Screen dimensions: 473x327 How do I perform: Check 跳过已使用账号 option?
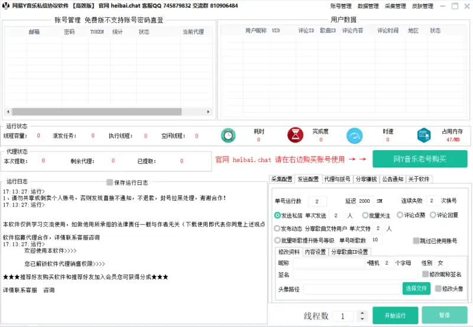416,241
